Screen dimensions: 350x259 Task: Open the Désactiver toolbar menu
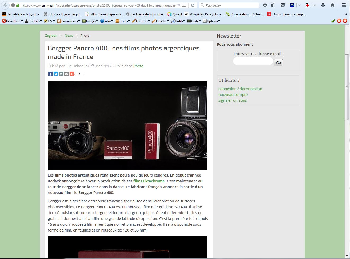pyautogui.click(x=12, y=21)
